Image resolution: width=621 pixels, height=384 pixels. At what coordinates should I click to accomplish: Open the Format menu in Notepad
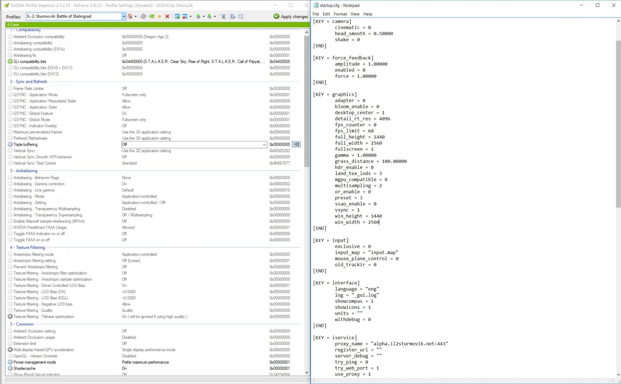click(x=340, y=14)
